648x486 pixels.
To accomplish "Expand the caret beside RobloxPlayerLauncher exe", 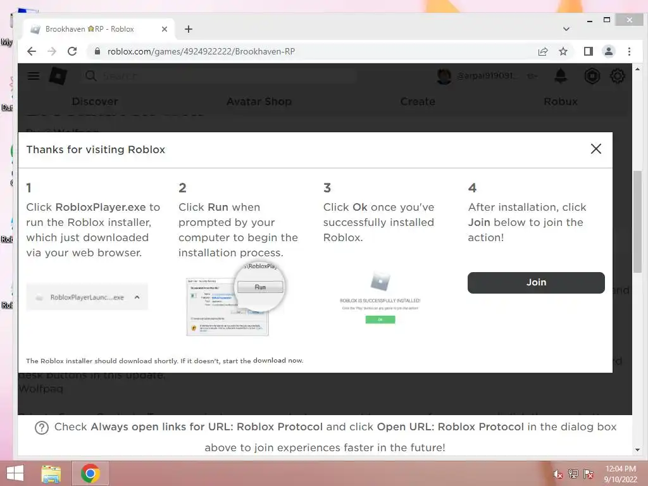I will click(x=137, y=297).
